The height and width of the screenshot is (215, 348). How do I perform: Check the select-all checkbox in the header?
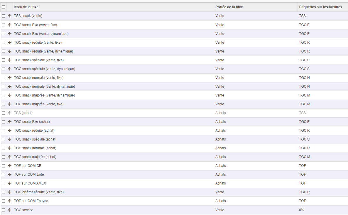3,7
